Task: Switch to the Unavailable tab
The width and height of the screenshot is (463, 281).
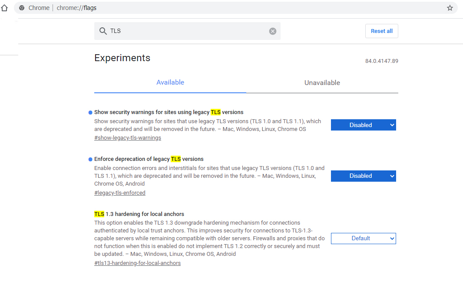Action: coord(322,83)
